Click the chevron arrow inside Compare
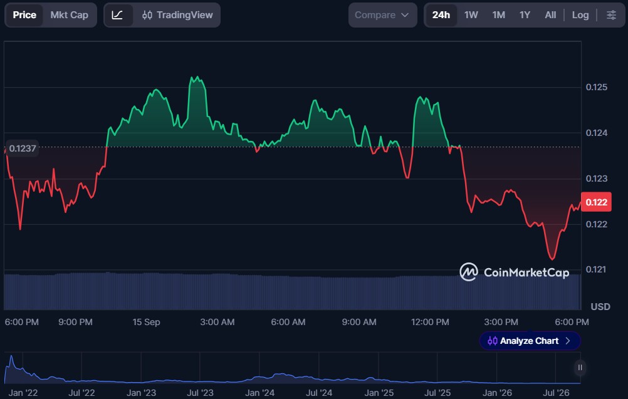This screenshot has height=399, width=628. (405, 15)
